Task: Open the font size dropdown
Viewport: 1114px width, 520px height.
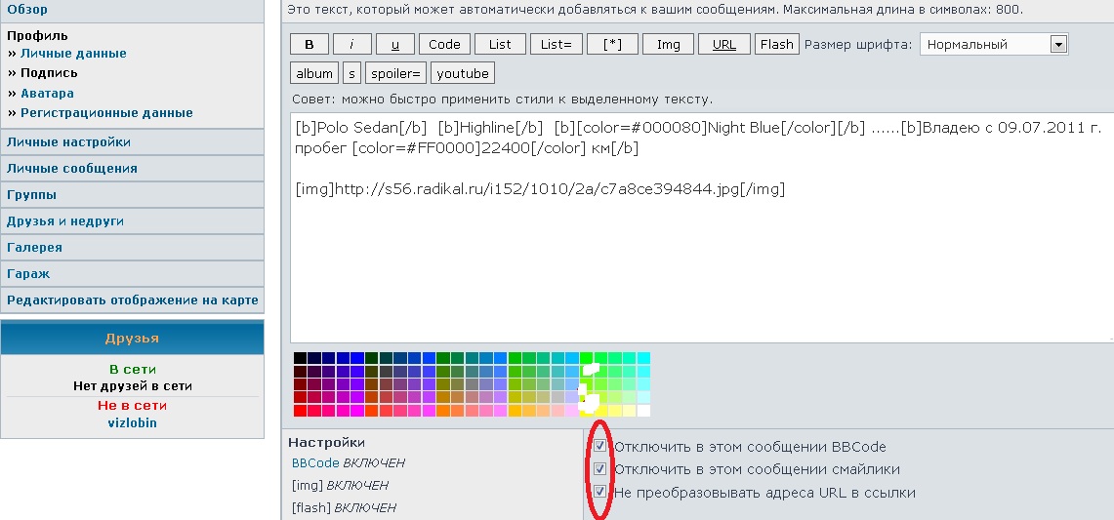Action: [x=1058, y=44]
